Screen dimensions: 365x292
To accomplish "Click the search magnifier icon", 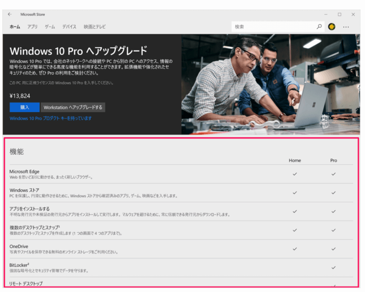I will (x=319, y=26).
